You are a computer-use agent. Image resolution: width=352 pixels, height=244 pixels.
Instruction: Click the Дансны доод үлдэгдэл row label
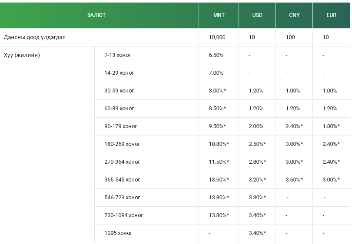pyautogui.click(x=35, y=37)
